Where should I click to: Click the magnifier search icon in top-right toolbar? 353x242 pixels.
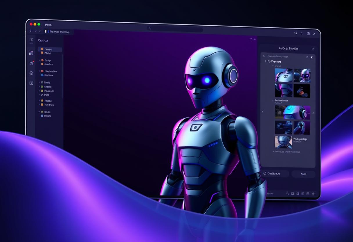click(x=296, y=33)
